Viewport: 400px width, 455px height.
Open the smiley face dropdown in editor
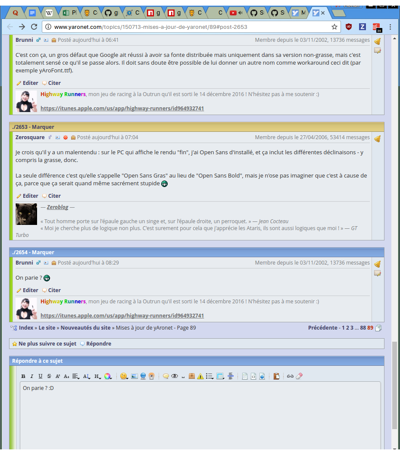[x=124, y=376]
